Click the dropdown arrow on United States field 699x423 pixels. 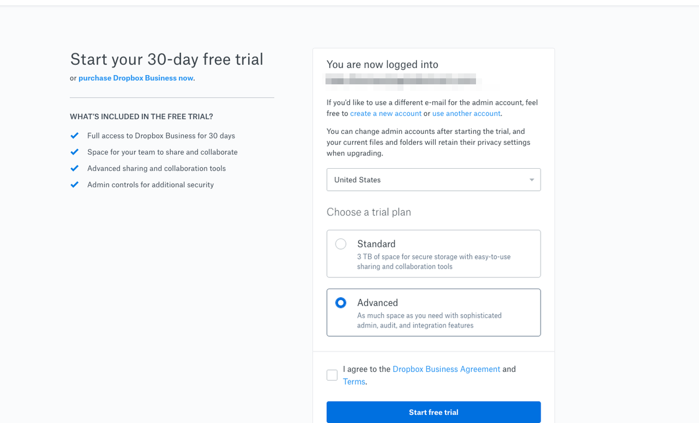(531, 180)
